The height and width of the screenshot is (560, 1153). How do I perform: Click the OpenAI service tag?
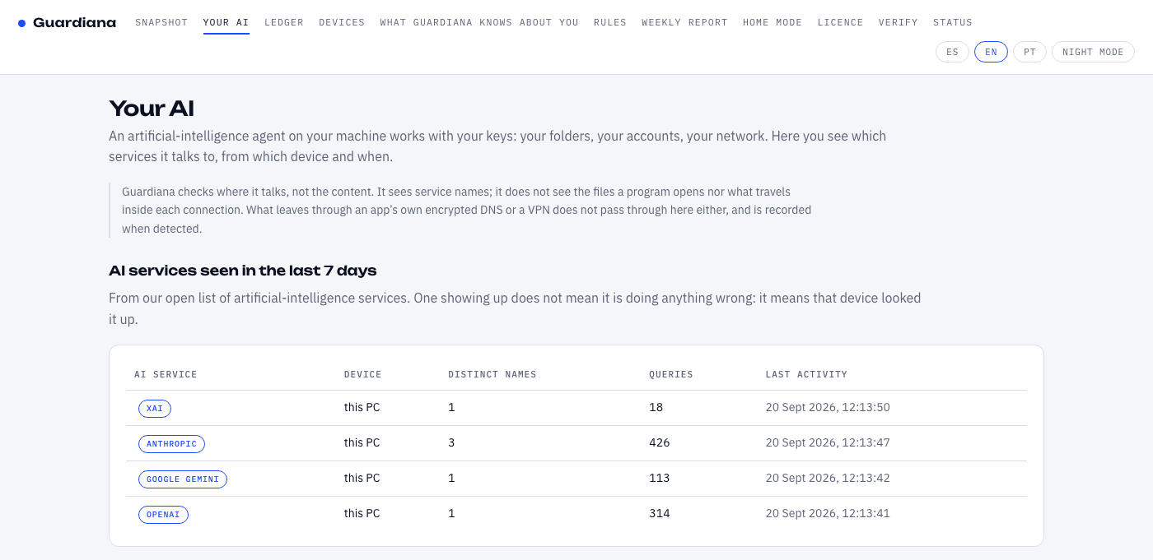[163, 515]
